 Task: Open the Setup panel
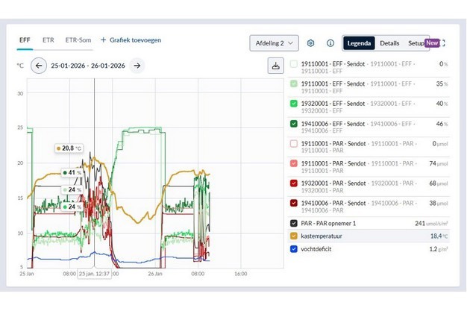pyautogui.click(x=416, y=43)
